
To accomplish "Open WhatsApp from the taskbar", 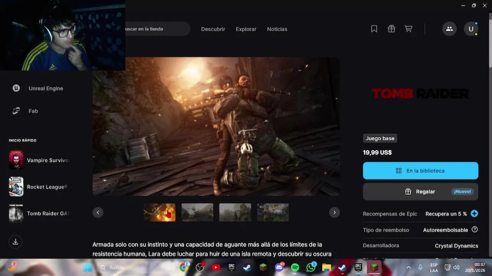I will pyautogui.click(x=311, y=267).
